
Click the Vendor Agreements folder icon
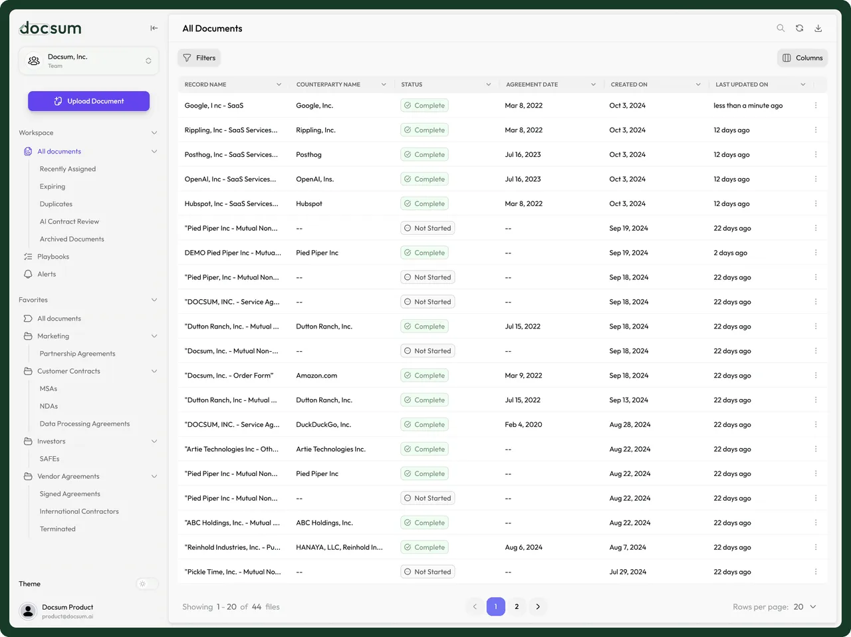[28, 477]
